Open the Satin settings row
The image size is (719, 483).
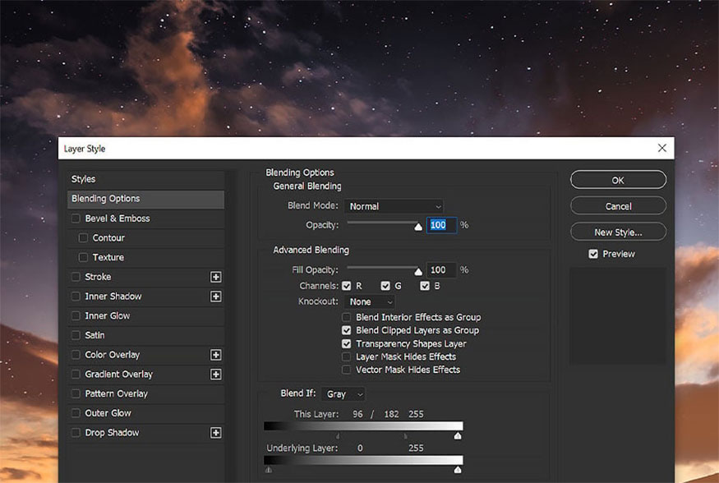coord(145,335)
